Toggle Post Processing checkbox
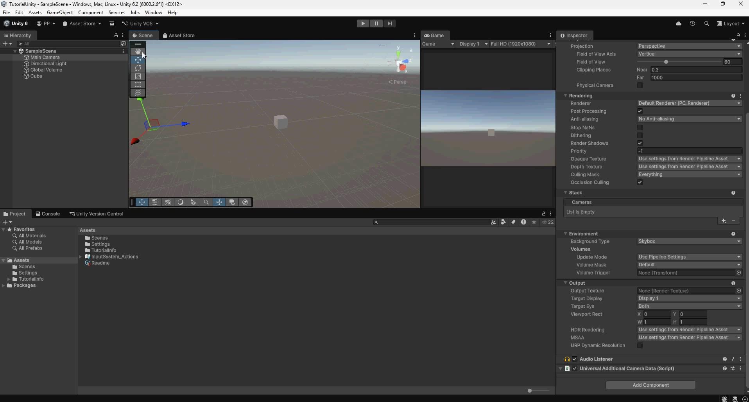 click(x=640, y=111)
